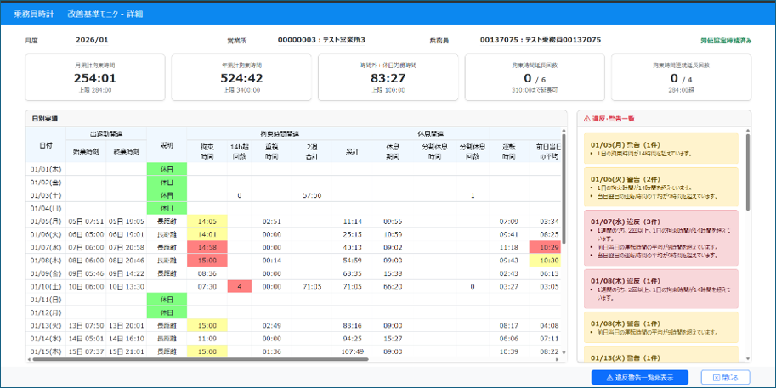Screen dimensions: 776x388
Task: Click the 月累計拘束時間 254:01 summary card
Action: point(95,77)
